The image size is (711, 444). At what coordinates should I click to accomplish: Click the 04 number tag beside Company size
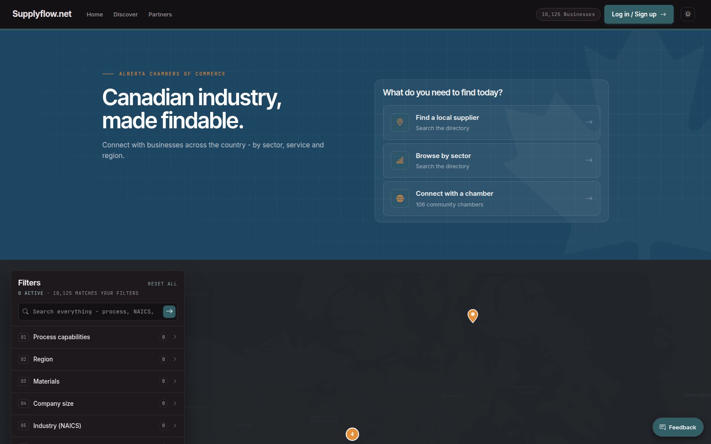[x=24, y=404]
